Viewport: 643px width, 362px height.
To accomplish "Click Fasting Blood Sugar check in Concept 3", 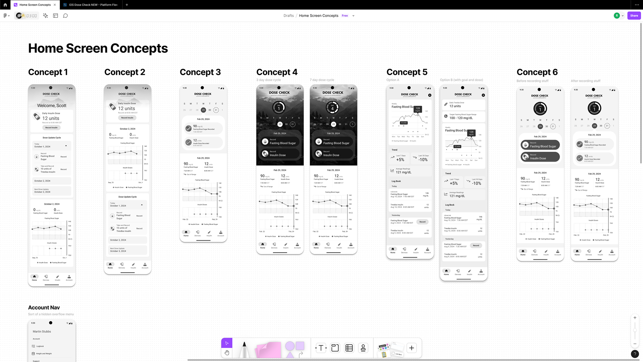I will pos(189,128).
